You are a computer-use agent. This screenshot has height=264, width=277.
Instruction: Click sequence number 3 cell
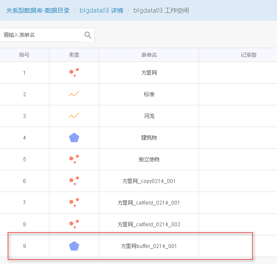tap(24, 116)
